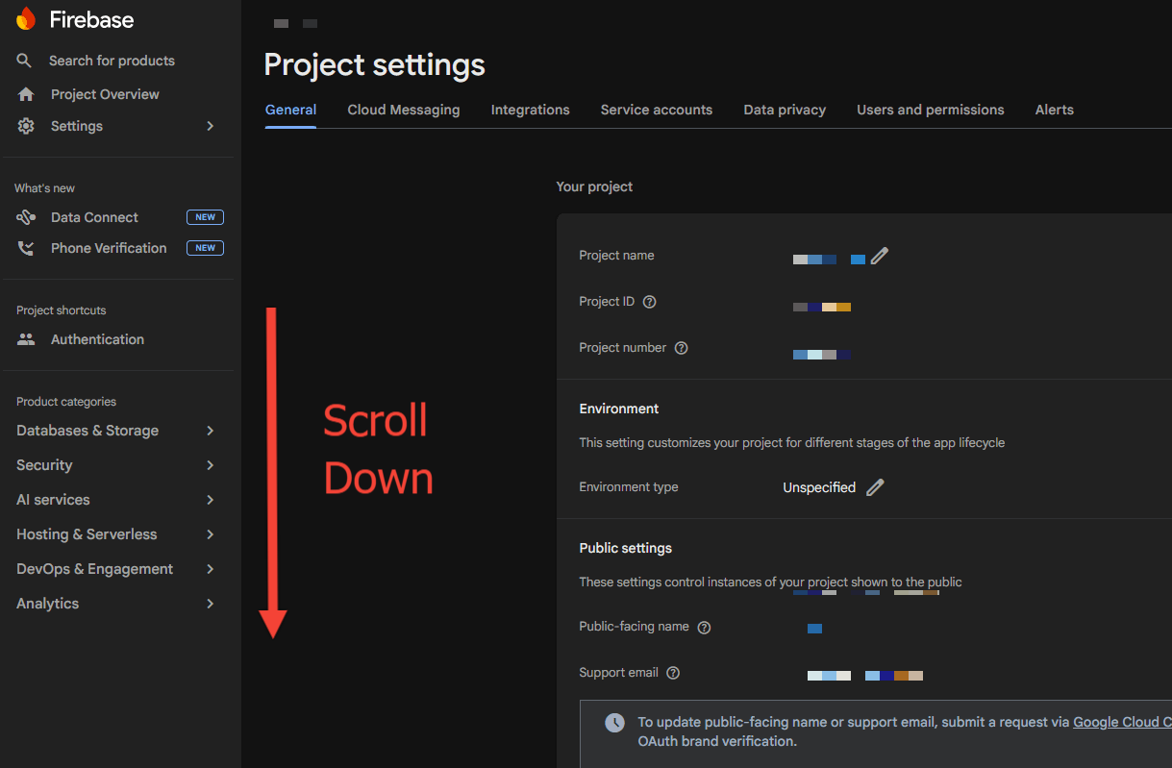The width and height of the screenshot is (1172, 768).
Task: Expand the AI services category
Action: (210, 500)
